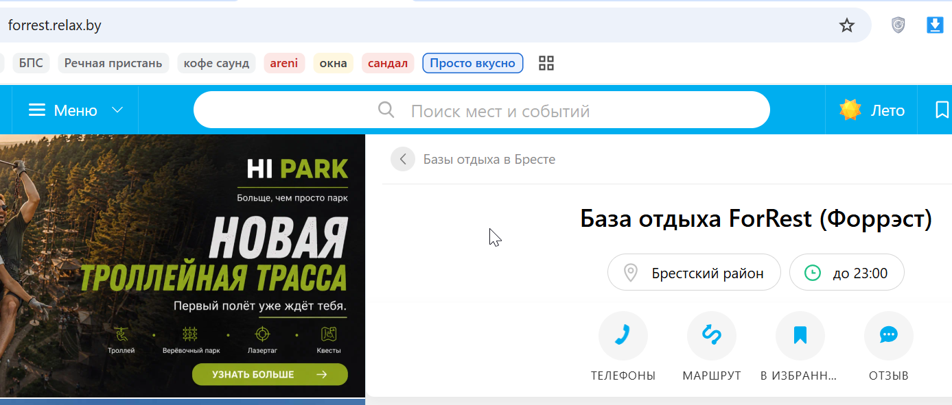952x405 pixels.
Task: Open the сандал bookmark
Action: tap(388, 64)
